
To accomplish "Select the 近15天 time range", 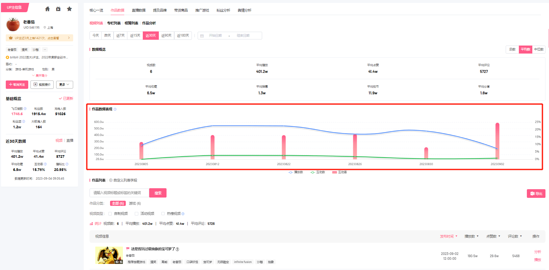I will coord(135,36).
